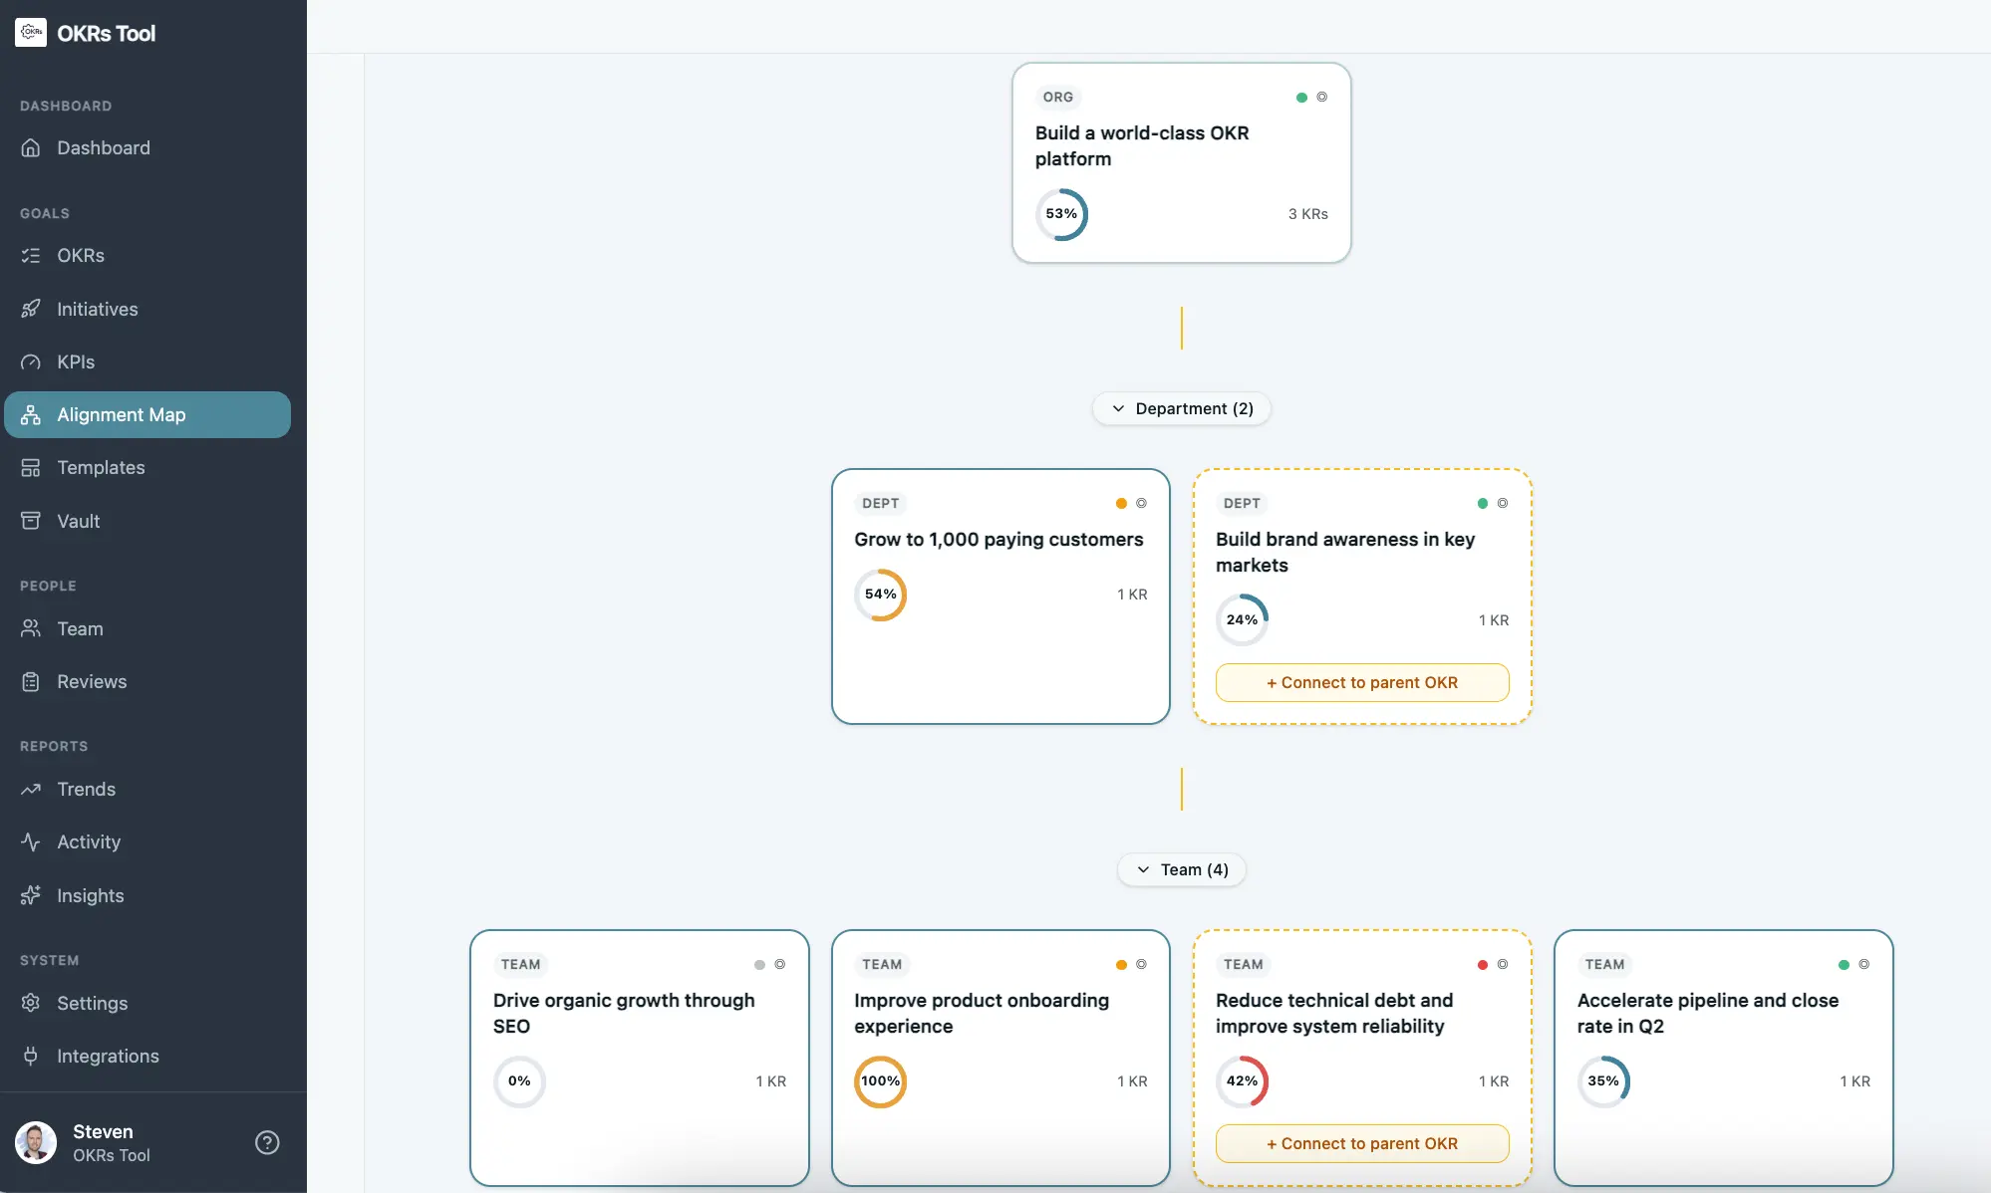Open the Dashboard home icon
1991x1193 pixels.
coord(31,147)
